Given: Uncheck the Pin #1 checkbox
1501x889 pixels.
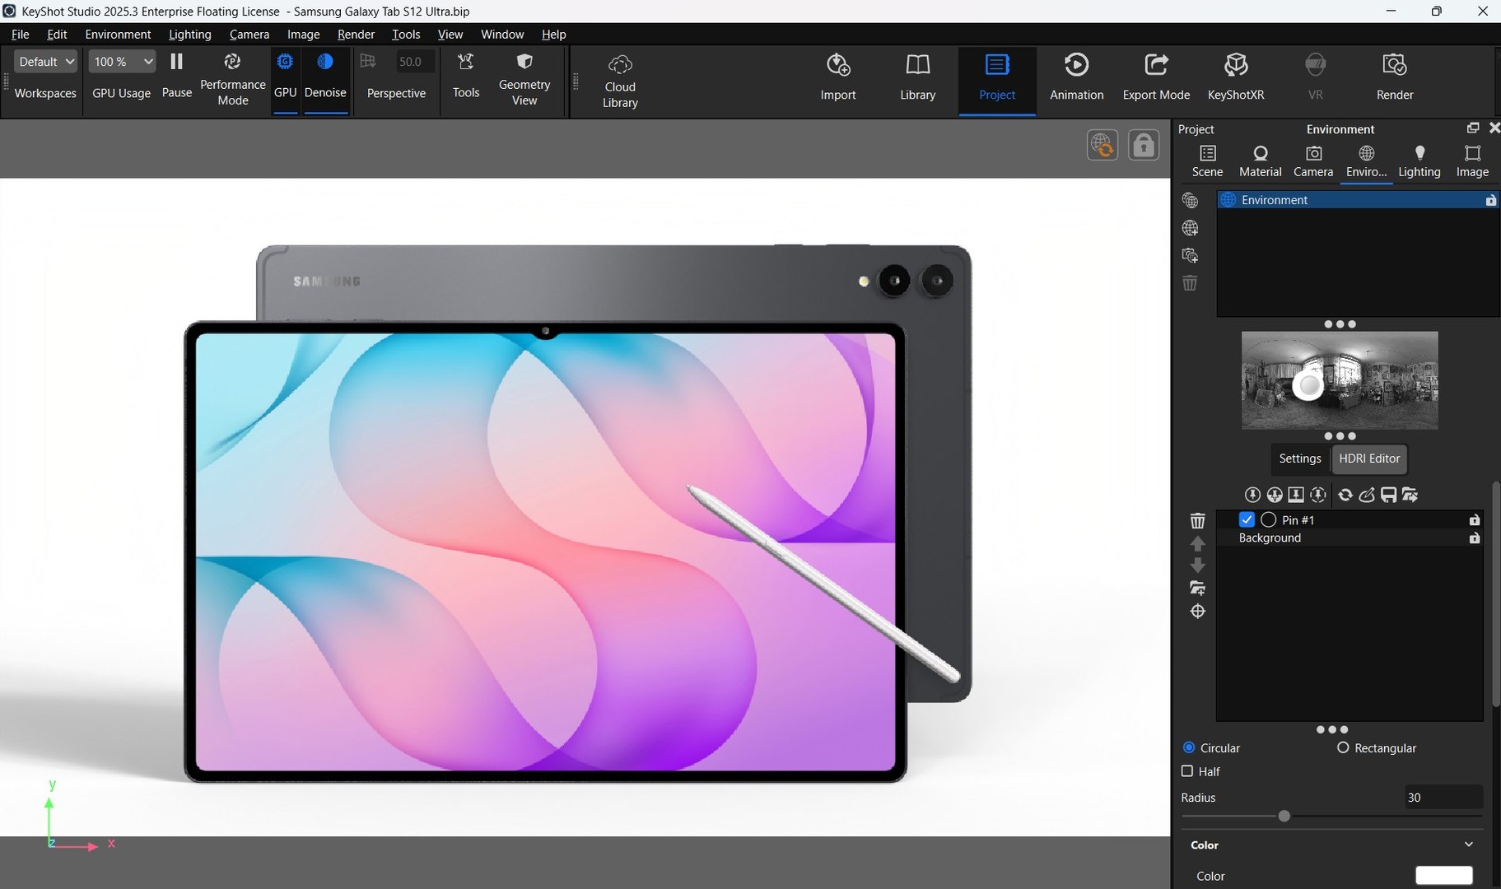Looking at the screenshot, I should 1246,519.
